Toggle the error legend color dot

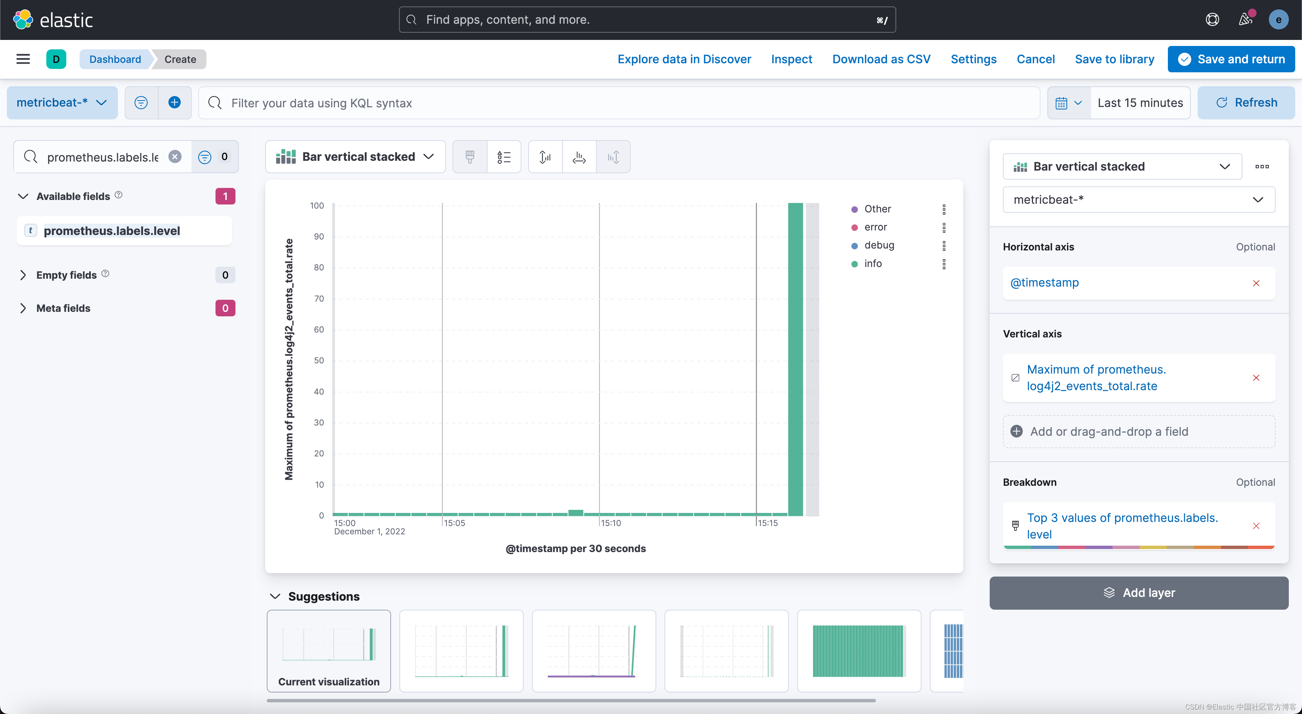(855, 227)
